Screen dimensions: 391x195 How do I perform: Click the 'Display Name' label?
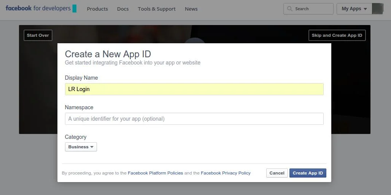(81, 78)
